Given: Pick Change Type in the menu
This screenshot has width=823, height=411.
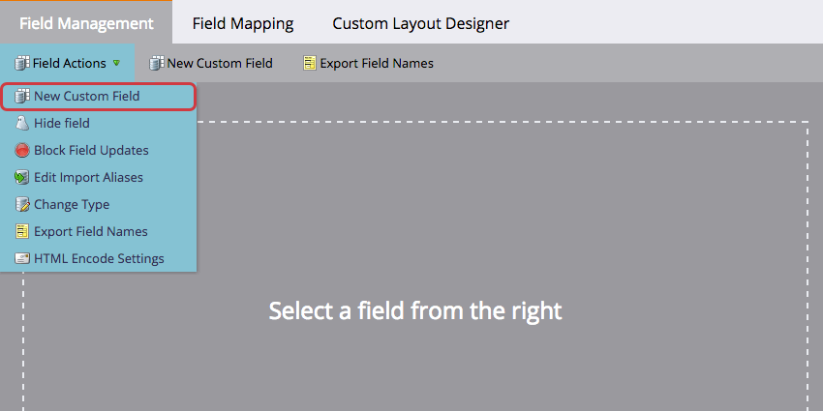Looking at the screenshot, I should tap(98, 204).
